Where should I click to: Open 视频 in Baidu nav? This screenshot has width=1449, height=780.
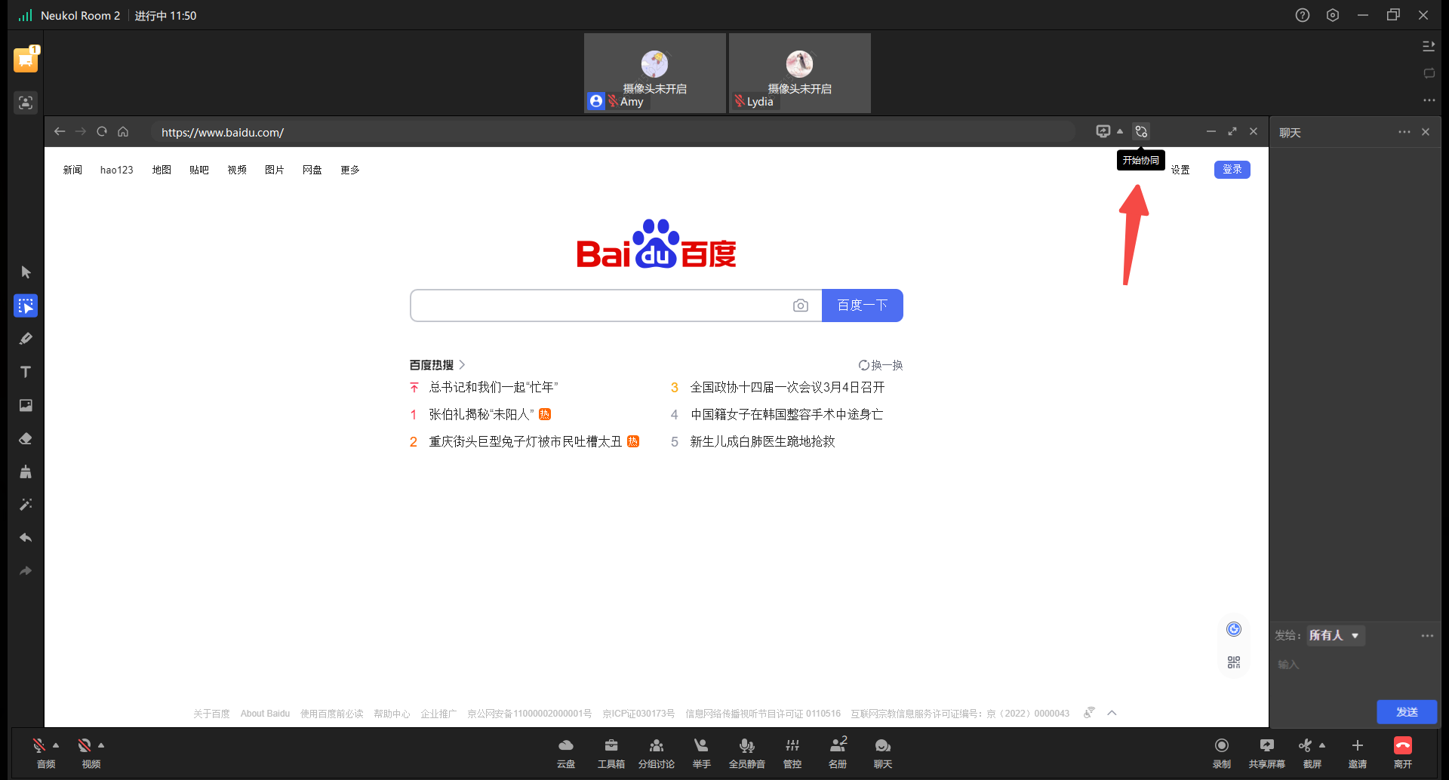pos(237,170)
